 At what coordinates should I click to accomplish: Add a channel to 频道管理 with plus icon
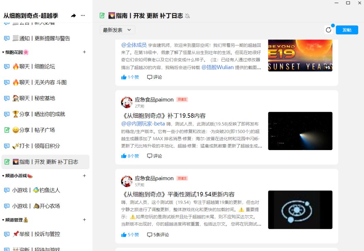click(85, 220)
